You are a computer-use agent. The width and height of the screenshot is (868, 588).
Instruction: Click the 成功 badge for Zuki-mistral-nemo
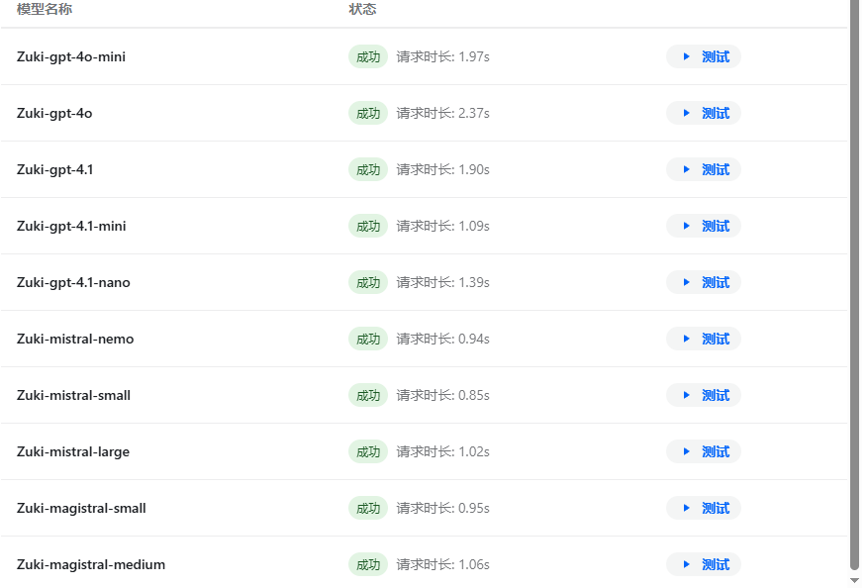pyautogui.click(x=368, y=340)
